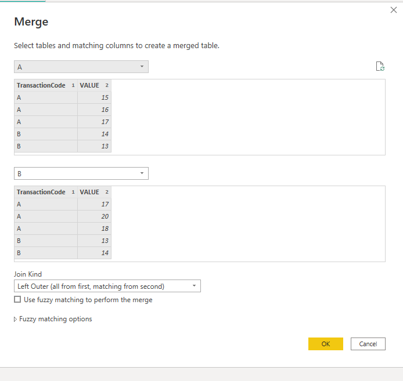Image resolution: width=403 pixels, height=381 pixels.
Task: Click the Use fuzzy matching label text
Action: [88, 300]
